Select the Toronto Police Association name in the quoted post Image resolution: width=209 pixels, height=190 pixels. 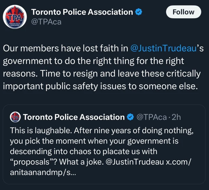pyautogui.click(x=74, y=117)
